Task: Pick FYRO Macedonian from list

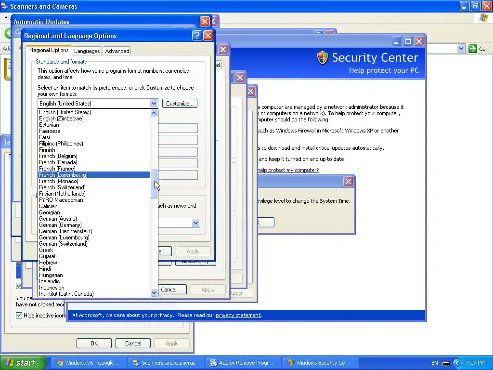Action: [x=94, y=200]
